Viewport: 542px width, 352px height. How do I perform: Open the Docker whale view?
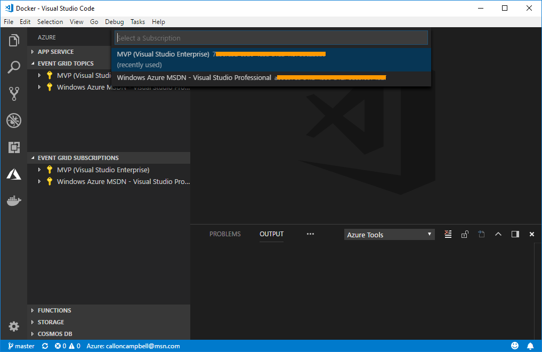point(14,201)
